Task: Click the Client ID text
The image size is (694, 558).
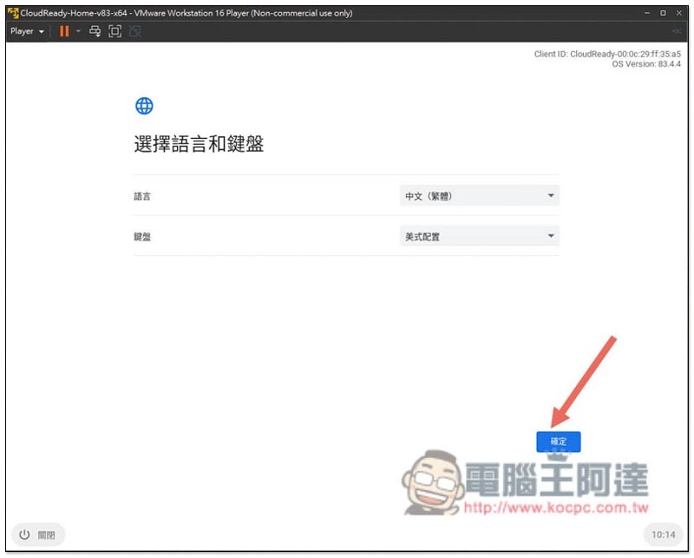Action: coord(607,54)
